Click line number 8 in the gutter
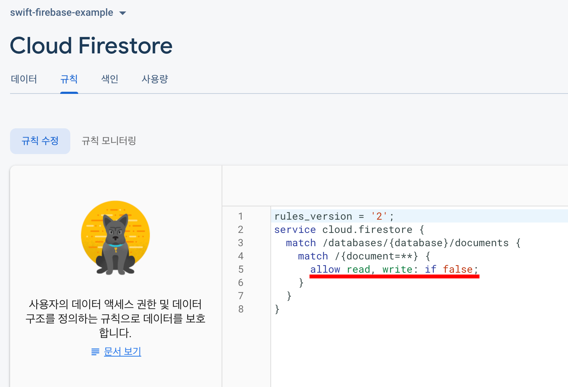This screenshot has height=387, width=568. pos(241,309)
